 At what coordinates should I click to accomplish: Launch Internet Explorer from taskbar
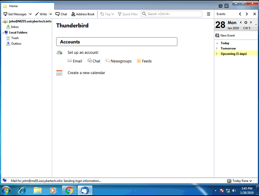22,190
